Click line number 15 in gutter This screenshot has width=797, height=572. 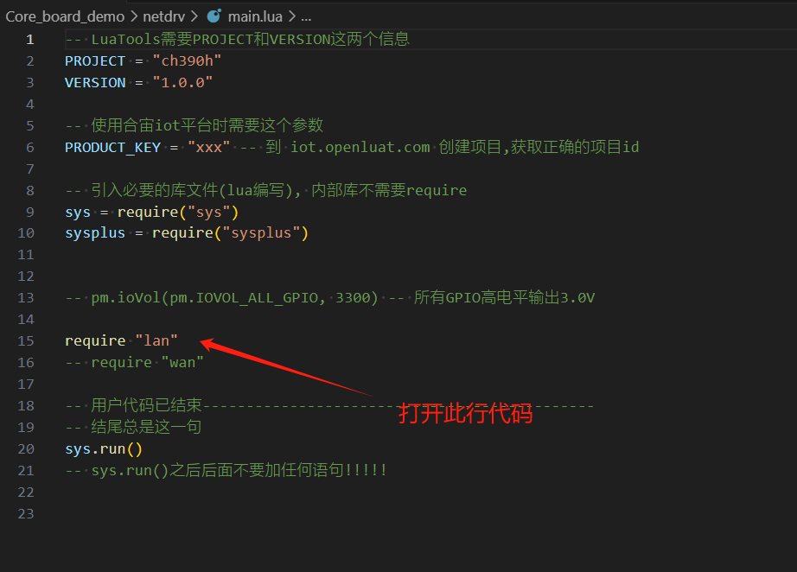pos(26,340)
